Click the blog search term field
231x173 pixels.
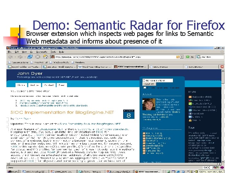click(x=158, y=80)
